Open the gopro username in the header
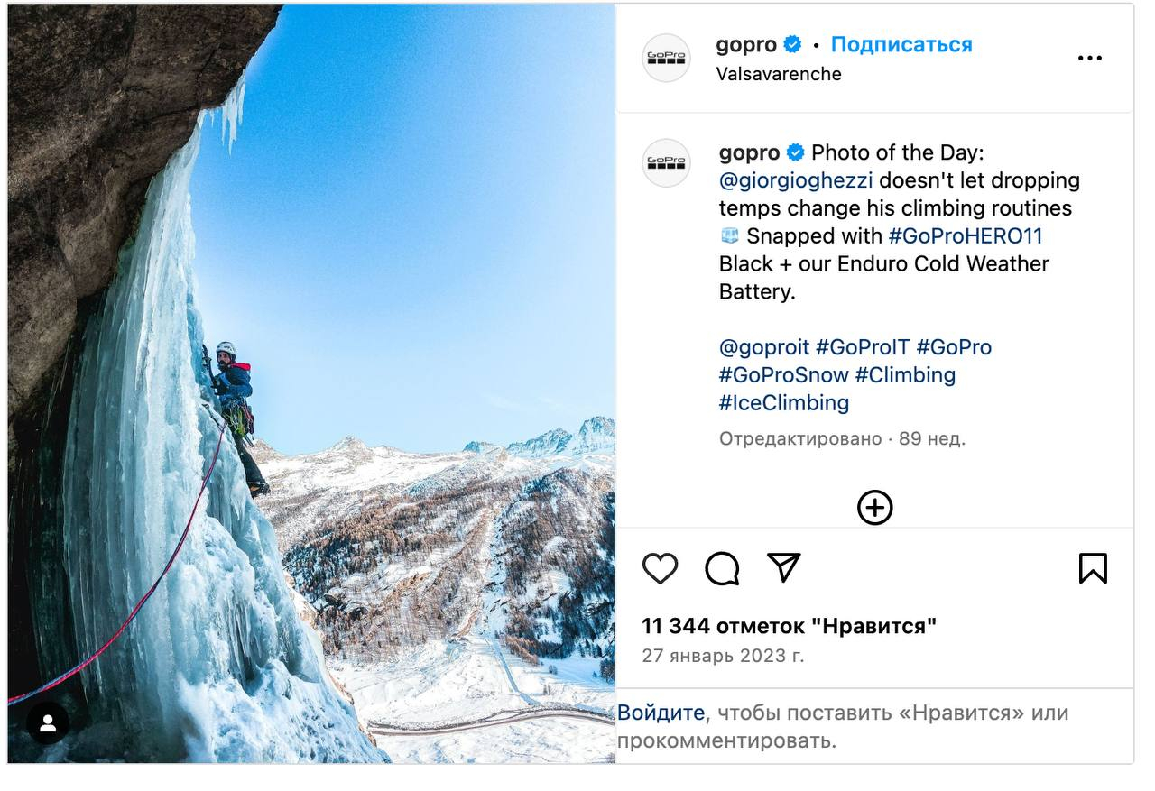The width and height of the screenshot is (1155, 791). pyautogui.click(x=745, y=44)
